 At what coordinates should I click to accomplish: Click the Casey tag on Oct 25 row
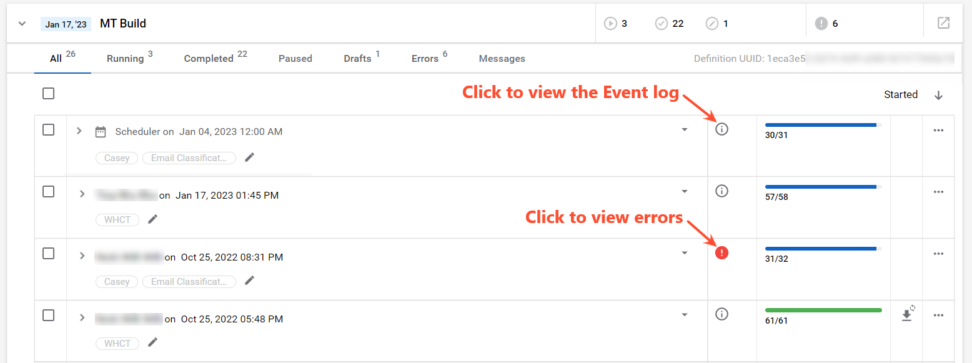[117, 282]
